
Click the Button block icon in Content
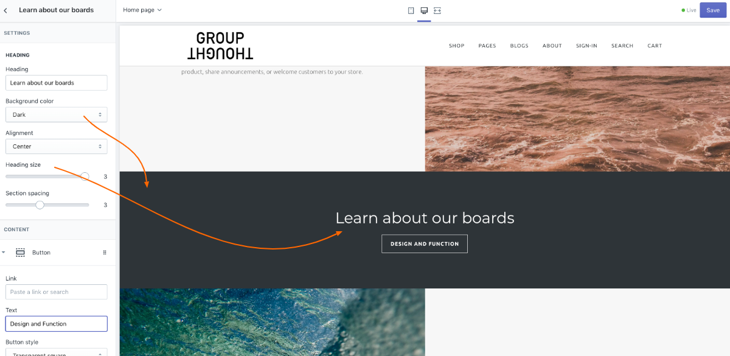[x=21, y=253]
